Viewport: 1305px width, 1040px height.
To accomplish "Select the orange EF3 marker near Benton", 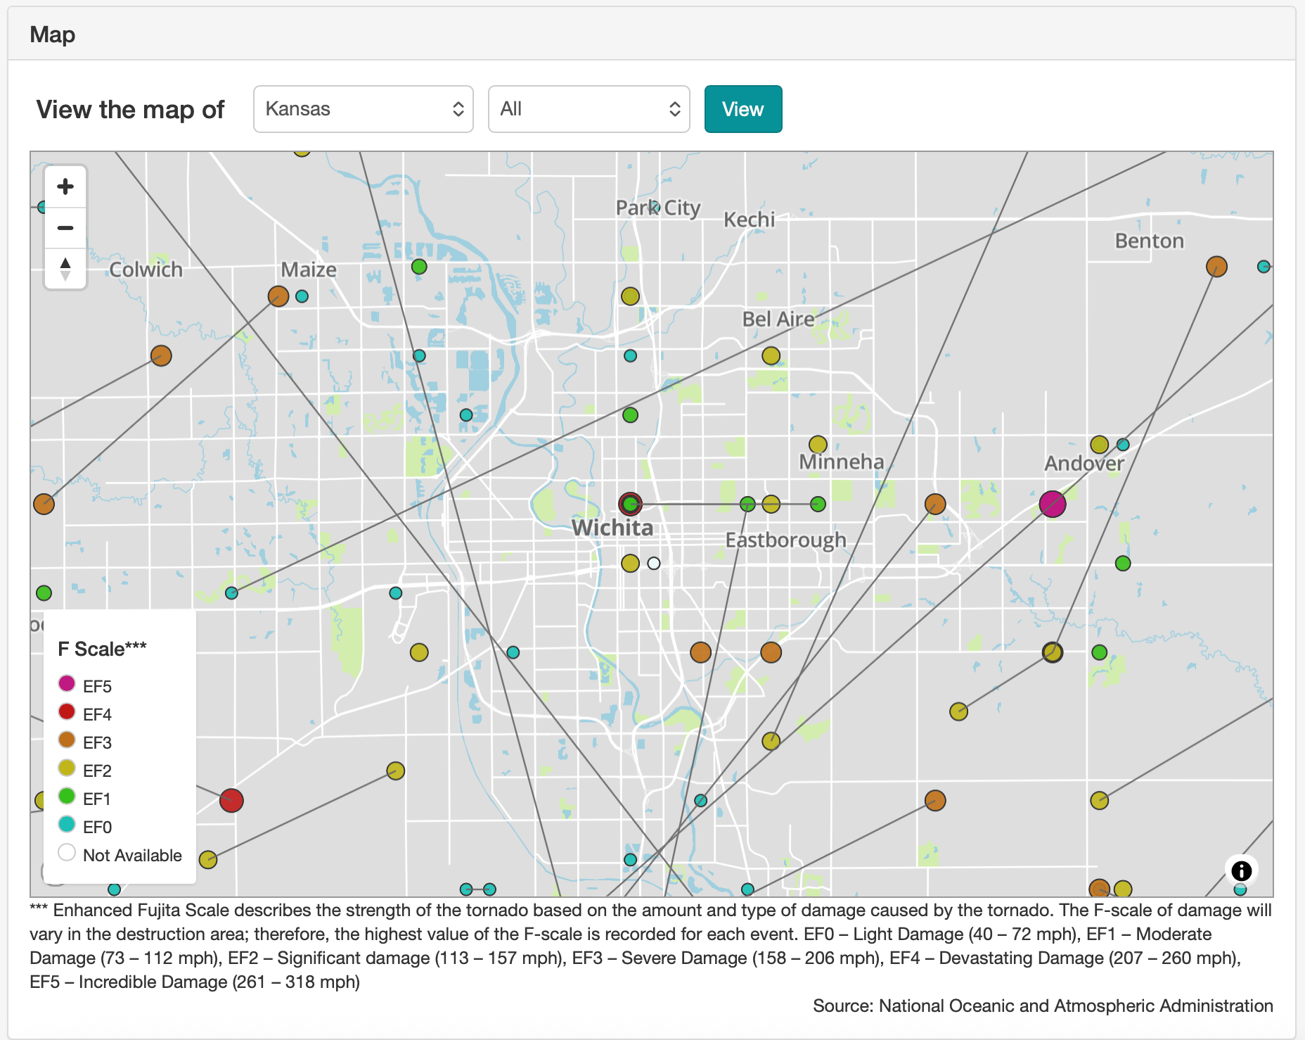I will [x=1216, y=267].
